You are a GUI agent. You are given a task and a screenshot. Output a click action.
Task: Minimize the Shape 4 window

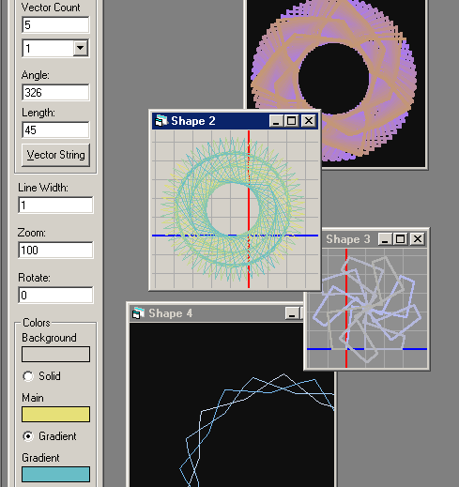coord(292,313)
